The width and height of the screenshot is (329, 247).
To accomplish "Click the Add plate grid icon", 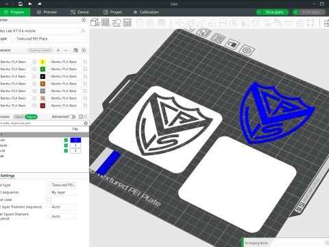I will pyautogui.click(x=106, y=23).
